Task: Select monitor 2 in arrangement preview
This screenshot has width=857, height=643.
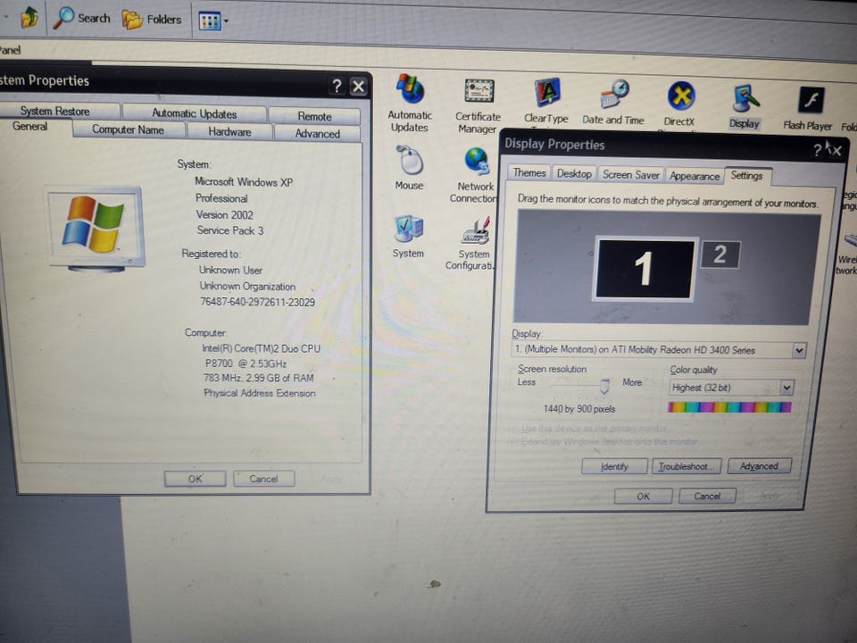Action: (x=720, y=255)
